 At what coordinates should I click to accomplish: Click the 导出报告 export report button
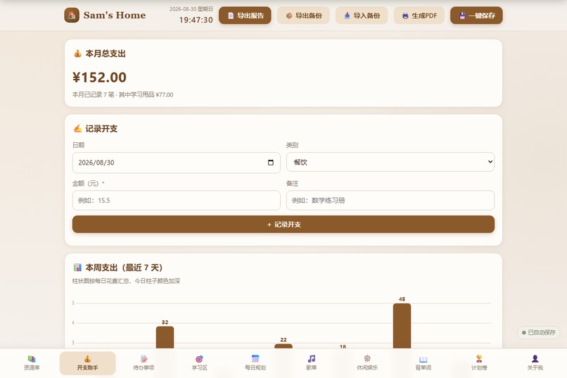point(245,15)
